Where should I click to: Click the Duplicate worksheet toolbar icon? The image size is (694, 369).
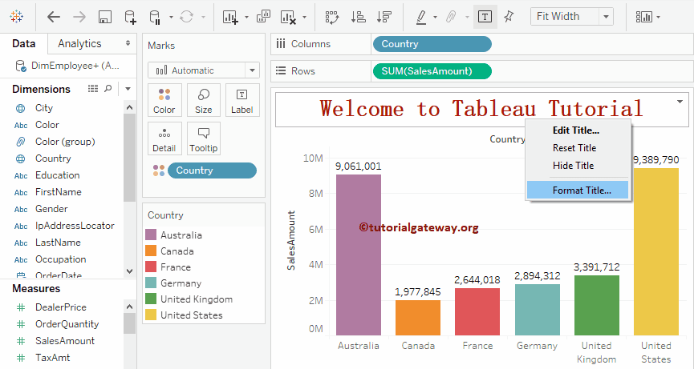coord(263,17)
